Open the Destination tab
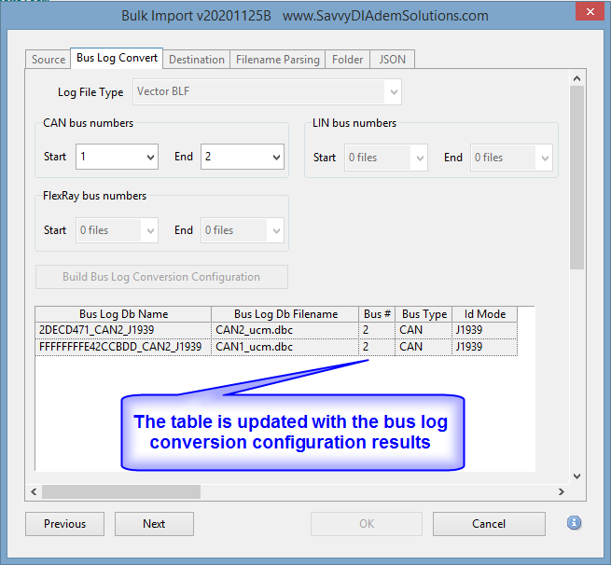This screenshot has width=611, height=565. (196, 59)
